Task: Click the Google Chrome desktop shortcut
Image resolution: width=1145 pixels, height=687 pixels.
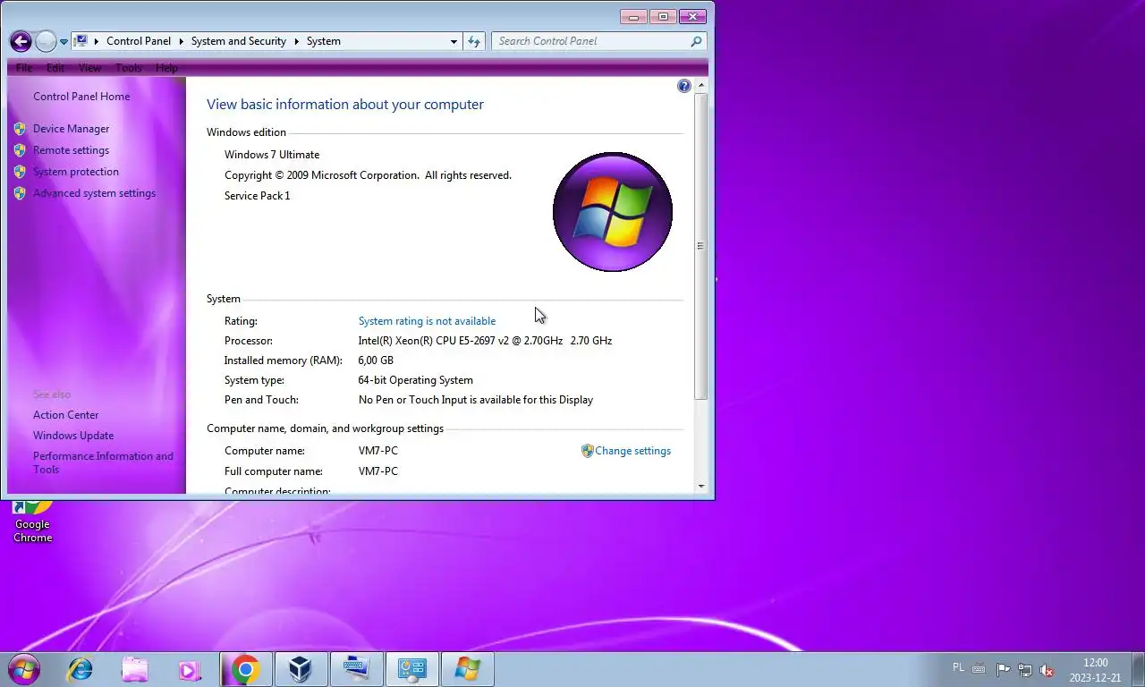Action: coord(32,522)
